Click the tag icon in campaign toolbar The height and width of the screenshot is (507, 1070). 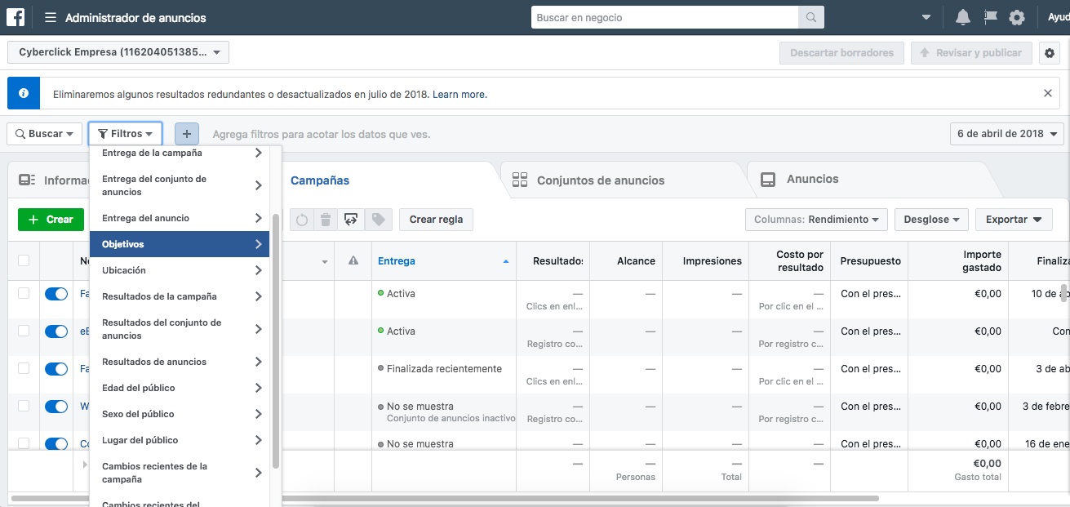[377, 220]
